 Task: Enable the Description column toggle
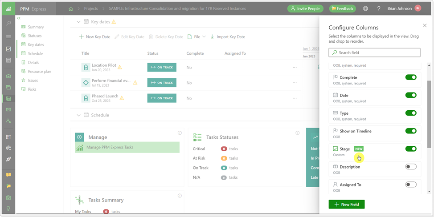point(411,166)
